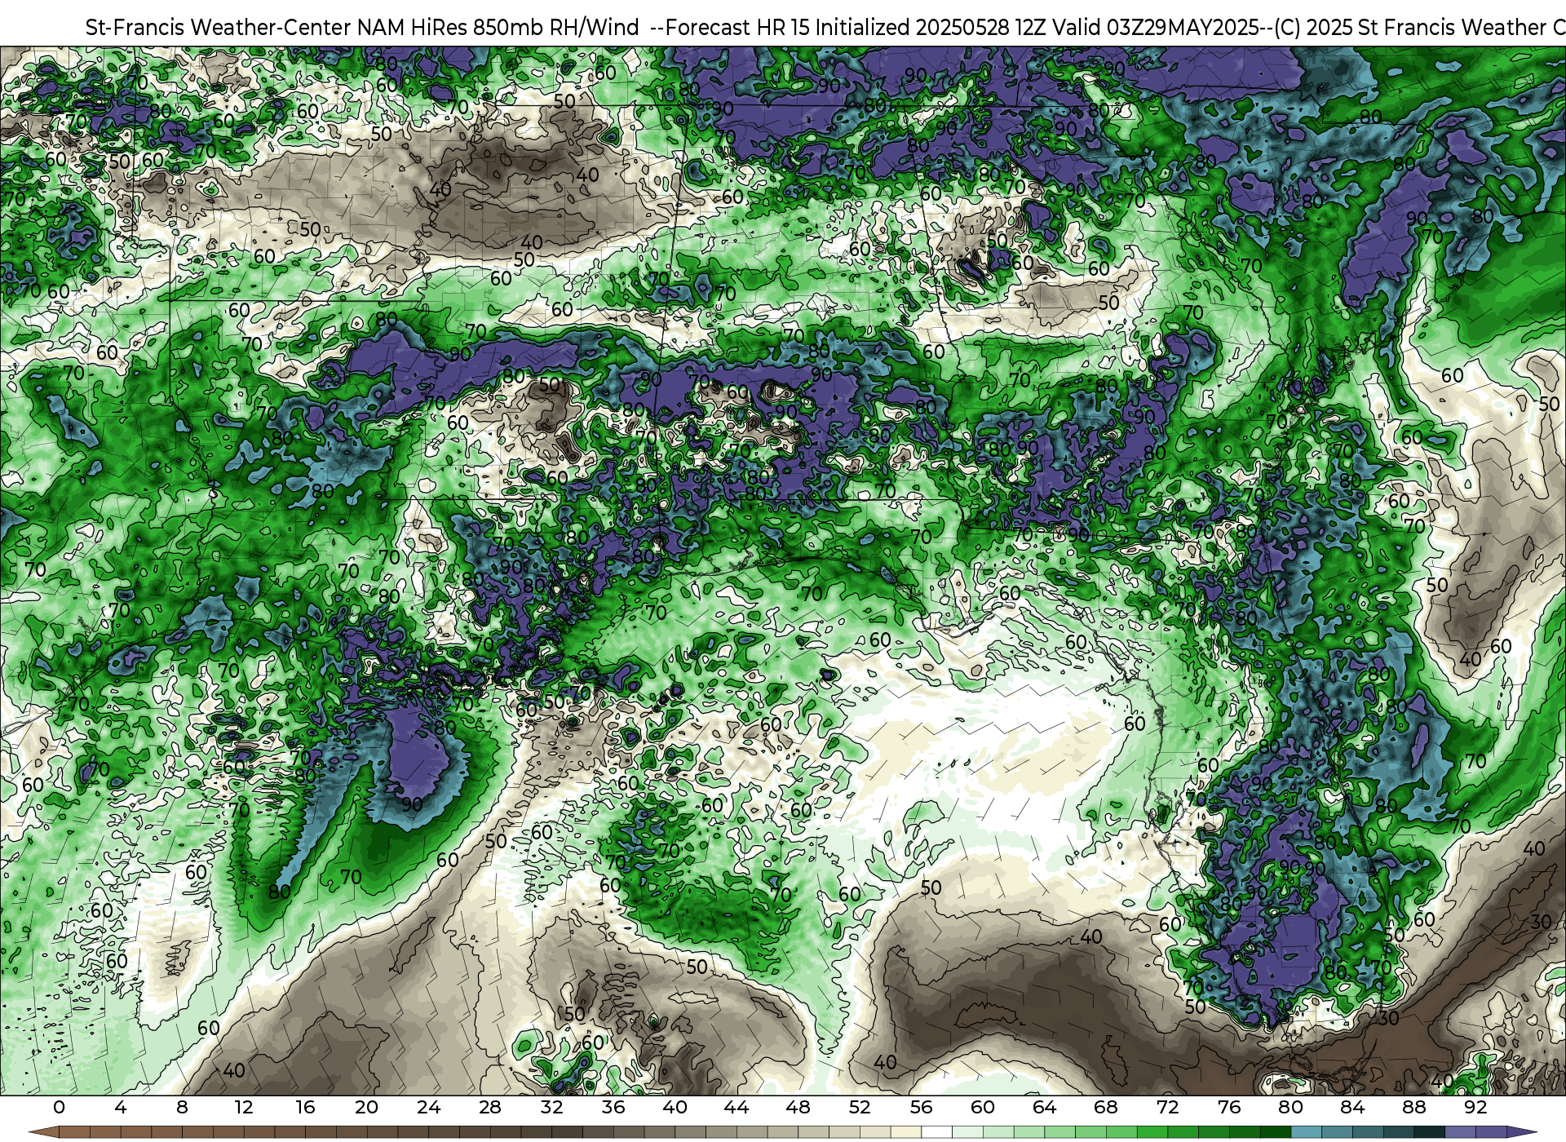
Task: Click the color bar label '56'
Action: pyautogui.click(x=921, y=1108)
